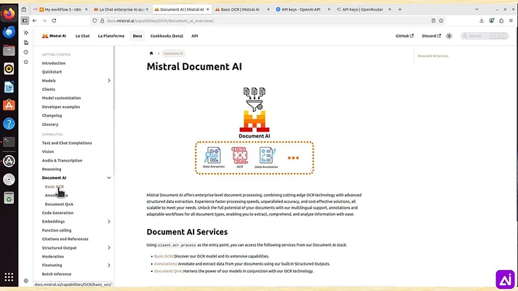Launch Terminal from the Ubuntu dock
Image resolution: width=518 pixels, height=291 pixels.
[9, 142]
